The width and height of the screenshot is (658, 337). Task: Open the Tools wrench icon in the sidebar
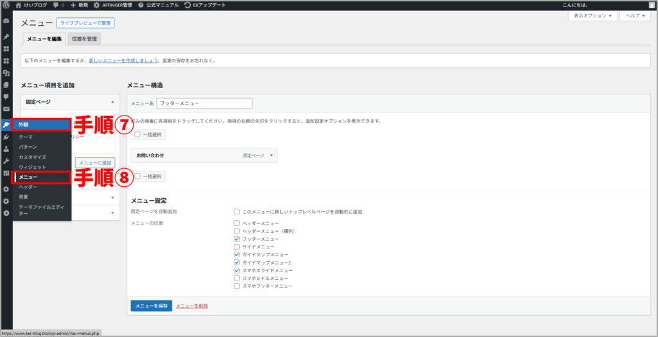pyautogui.click(x=6, y=161)
